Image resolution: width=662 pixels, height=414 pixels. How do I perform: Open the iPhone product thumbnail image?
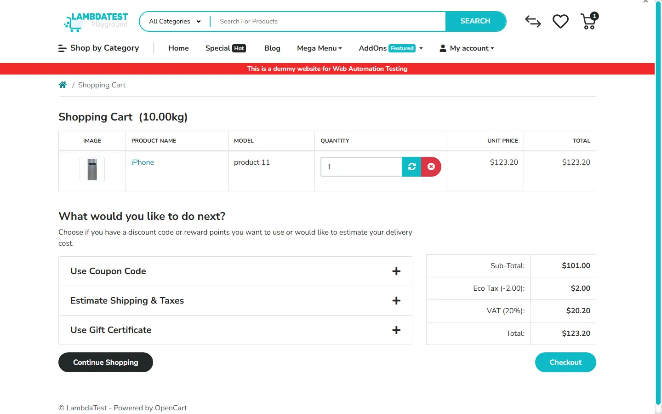pos(92,169)
